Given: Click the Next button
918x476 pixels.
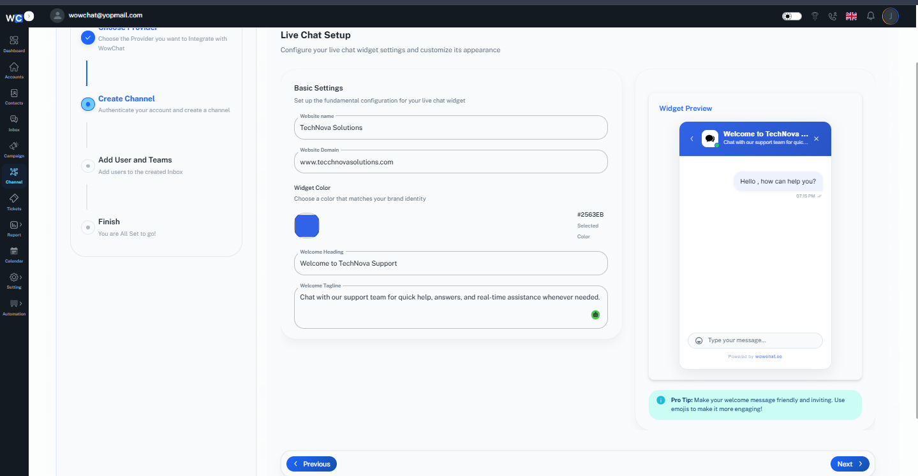Looking at the screenshot, I should pyautogui.click(x=850, y=464).
